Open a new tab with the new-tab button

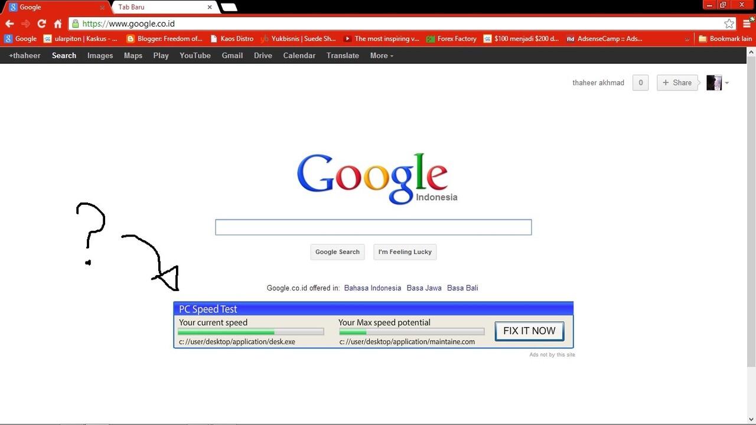point(229,8)
